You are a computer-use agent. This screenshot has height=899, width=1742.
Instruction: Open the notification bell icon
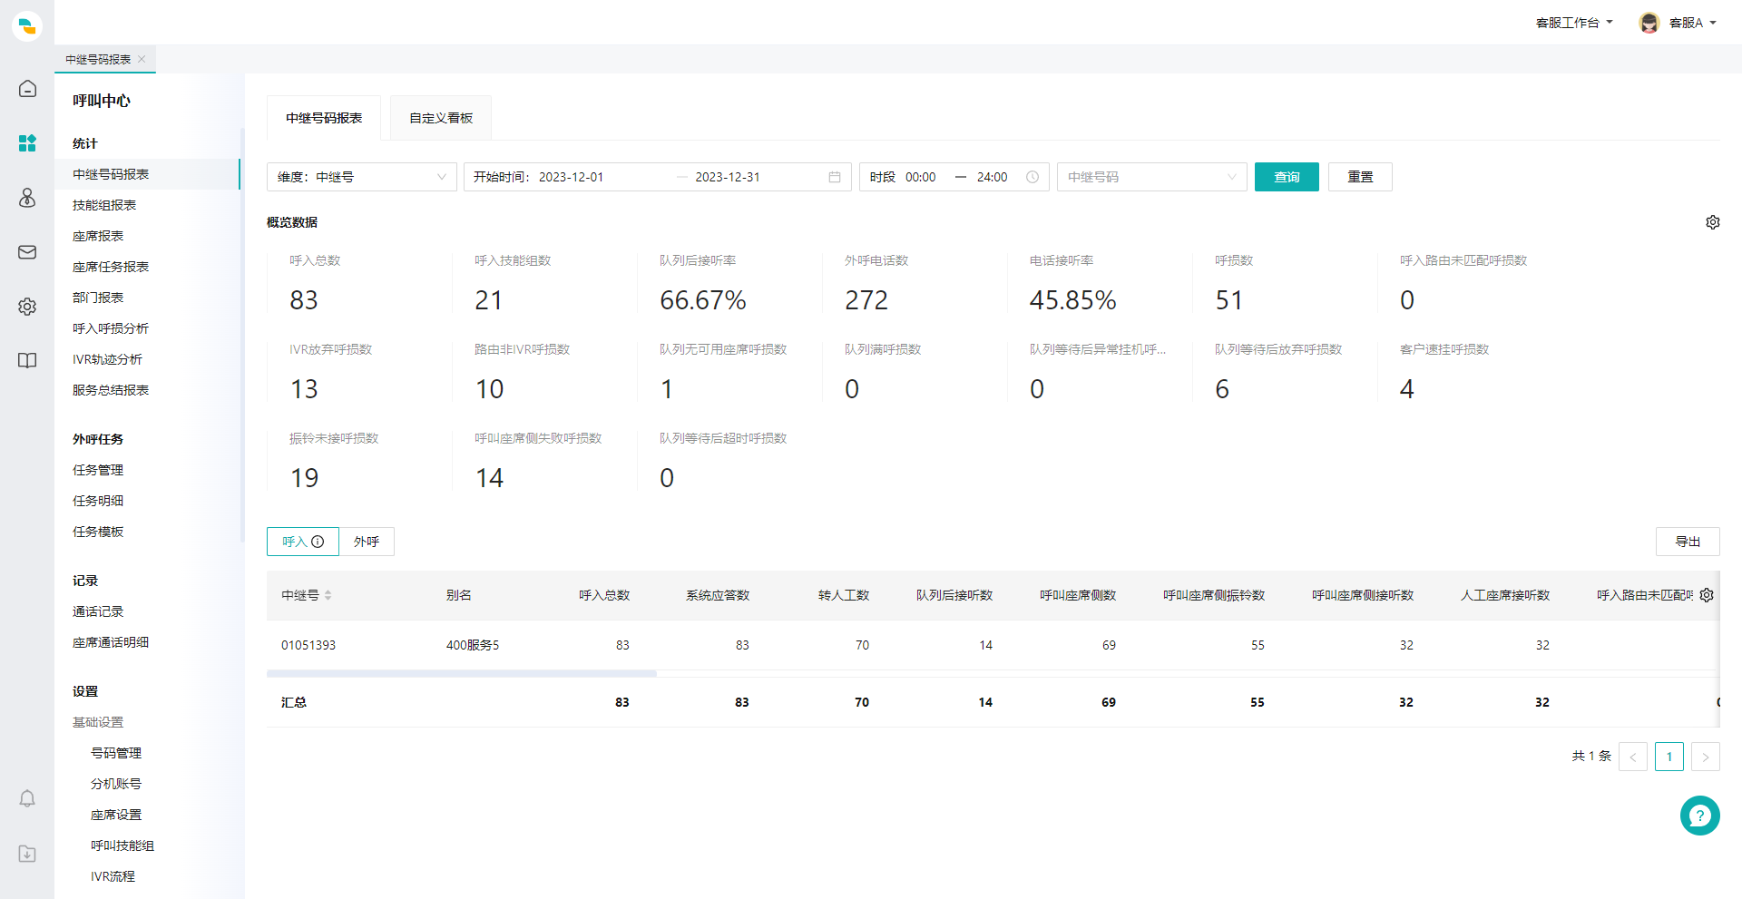coord(27,798)
